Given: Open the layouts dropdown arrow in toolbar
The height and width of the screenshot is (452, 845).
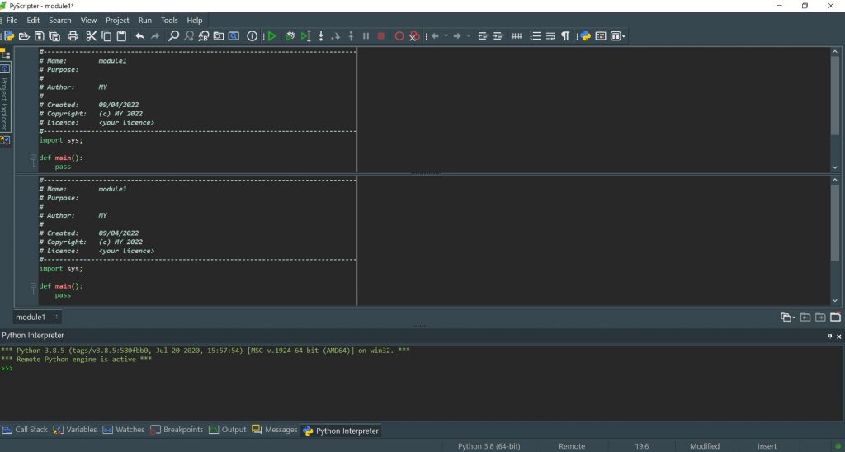Looking at the screenshot, I should (x=624, y=36).
